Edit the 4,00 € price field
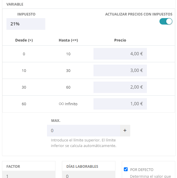Image resolution: width=177 pixels, height=178 pixels. (120, 54)
